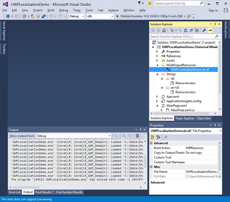Expand the References node

[x=157, y=56]
